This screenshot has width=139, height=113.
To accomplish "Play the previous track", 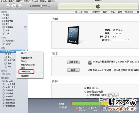I will (8, 6).
